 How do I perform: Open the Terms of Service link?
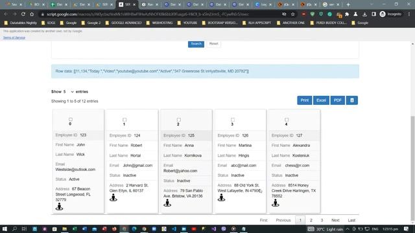(x=14, y=38)
